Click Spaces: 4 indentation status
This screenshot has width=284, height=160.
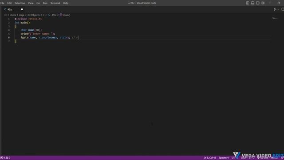[224, 158]
